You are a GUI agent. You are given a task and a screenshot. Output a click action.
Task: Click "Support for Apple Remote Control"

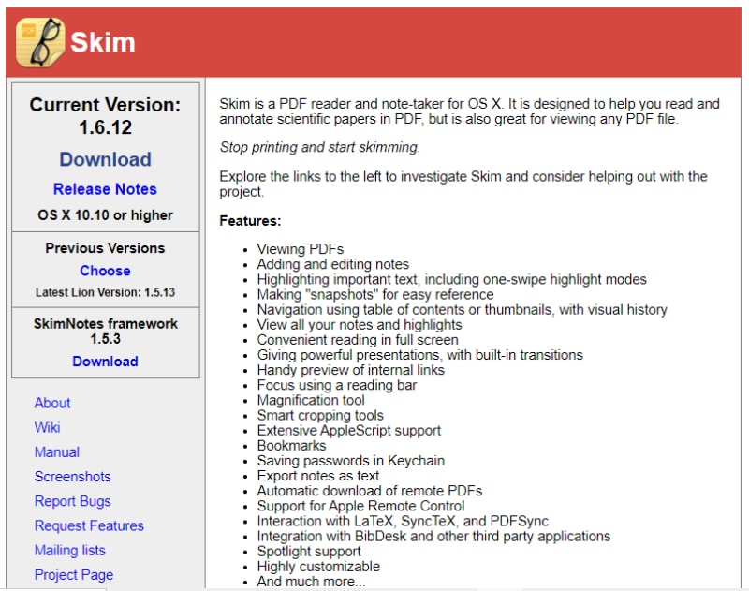pyautogui.click(x=360, y=506)
